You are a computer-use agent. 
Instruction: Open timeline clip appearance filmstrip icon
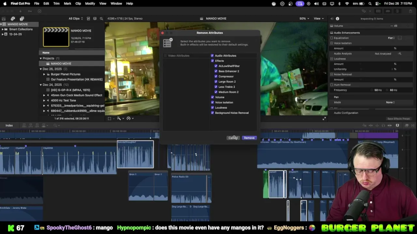tap(397, 125)
